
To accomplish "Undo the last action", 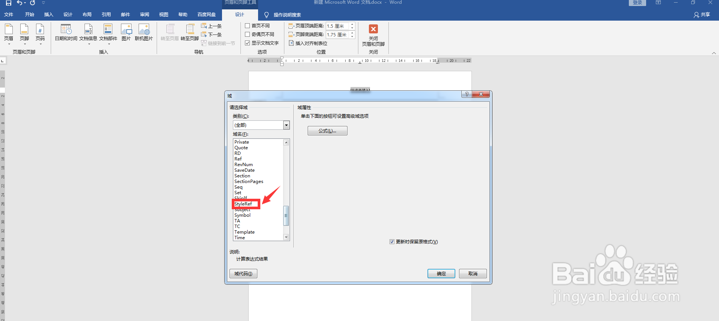I will 19,3.
